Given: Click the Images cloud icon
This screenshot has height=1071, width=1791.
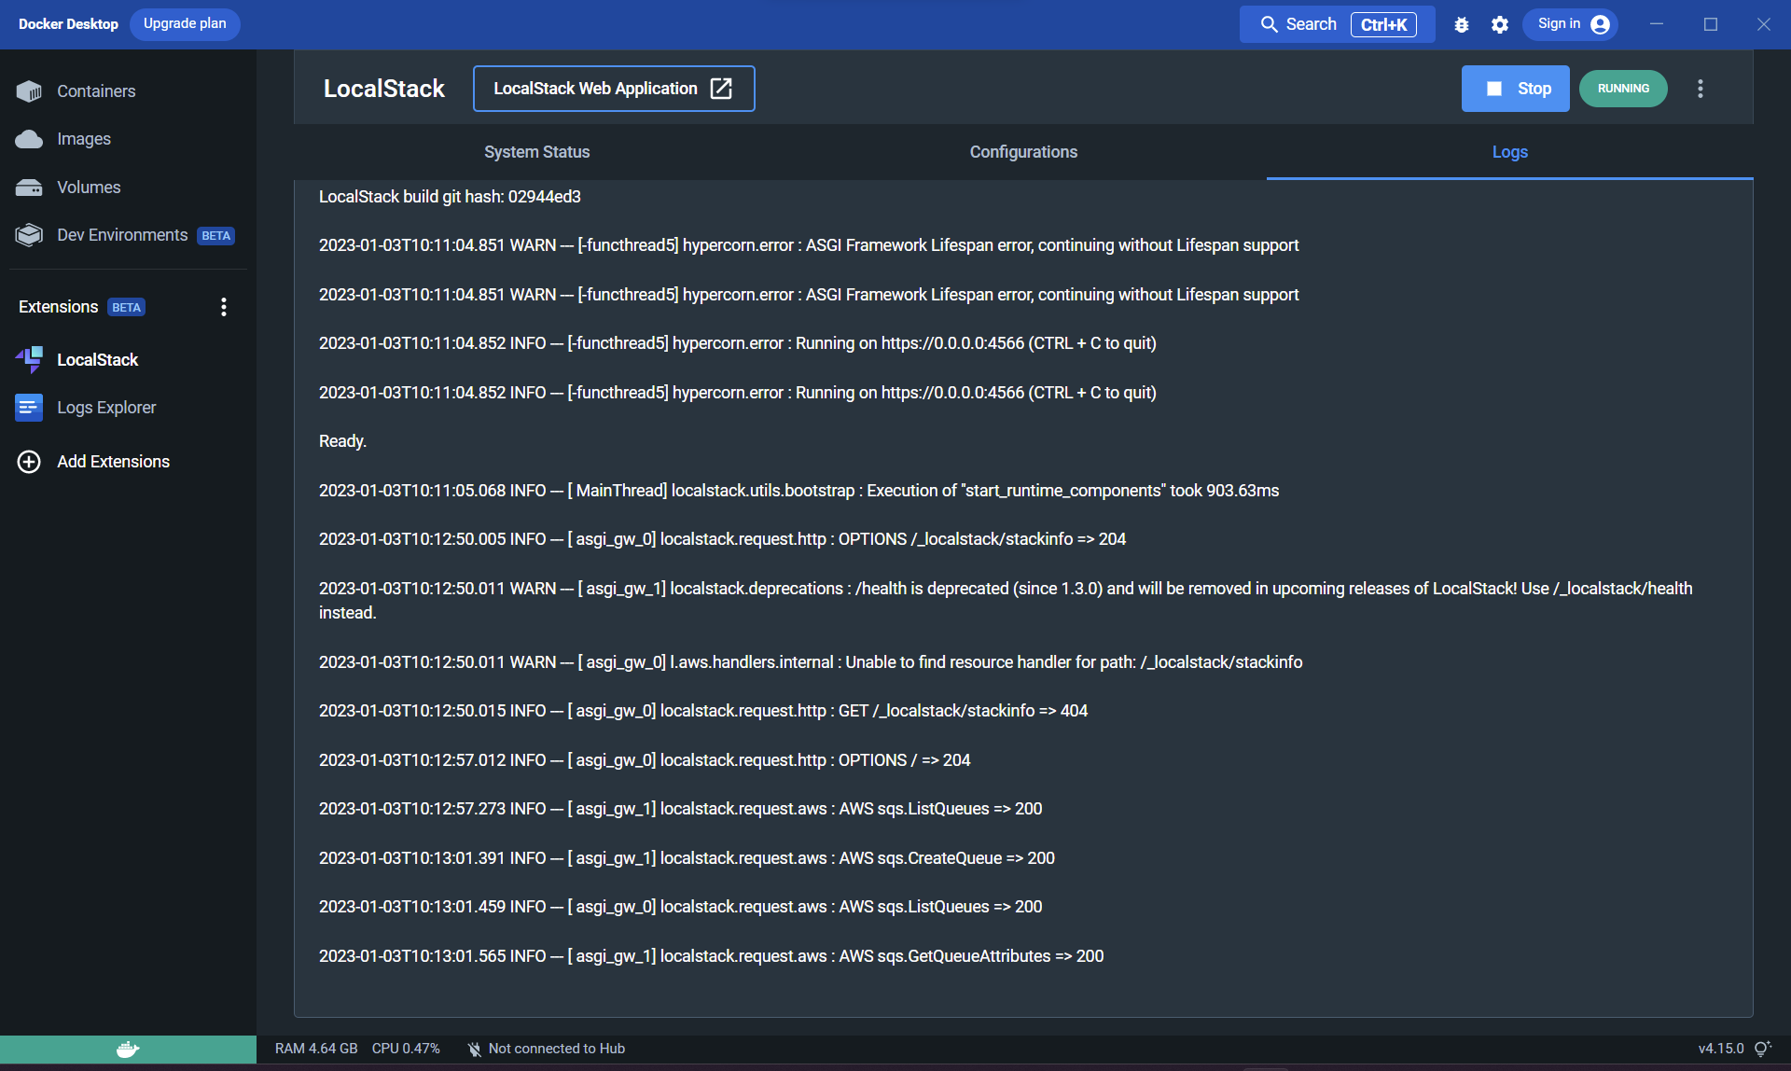Looking at the screenshot, I should click(x=29, y=139).
